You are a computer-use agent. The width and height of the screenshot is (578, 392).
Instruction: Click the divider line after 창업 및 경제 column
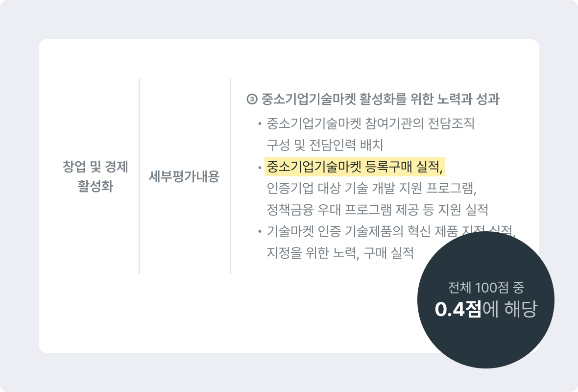pos(139,176)
